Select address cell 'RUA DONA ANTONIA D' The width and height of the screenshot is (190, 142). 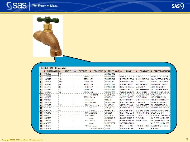click(x=160, y=115)
